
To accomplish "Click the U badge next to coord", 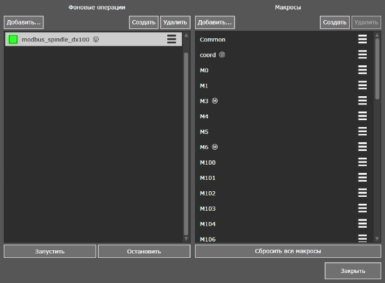I will coord(222,55).
